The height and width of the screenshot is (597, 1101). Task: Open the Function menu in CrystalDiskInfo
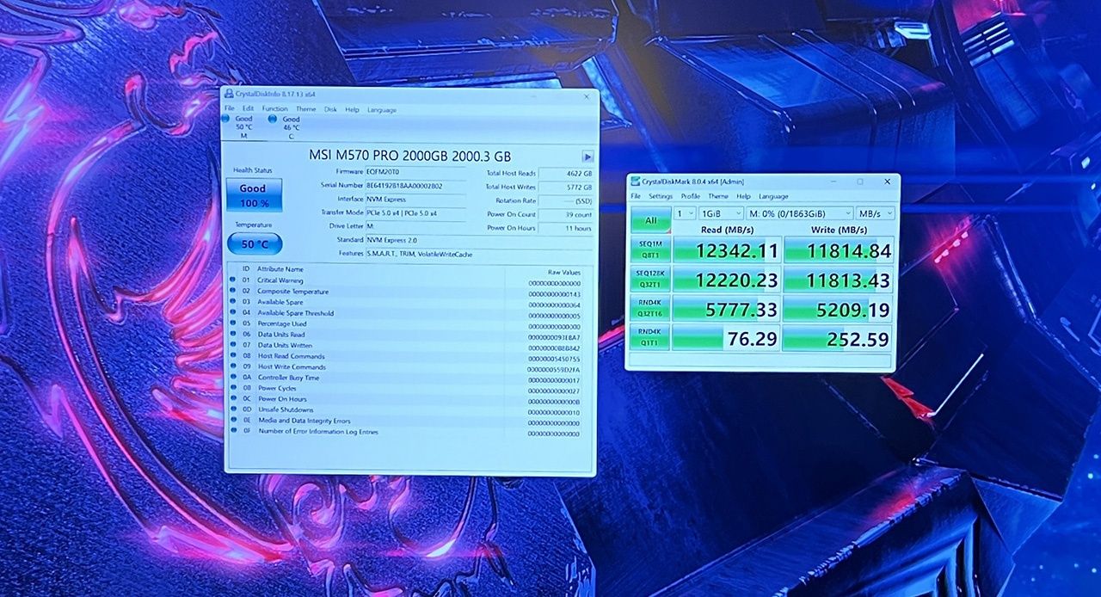point(274,109)
